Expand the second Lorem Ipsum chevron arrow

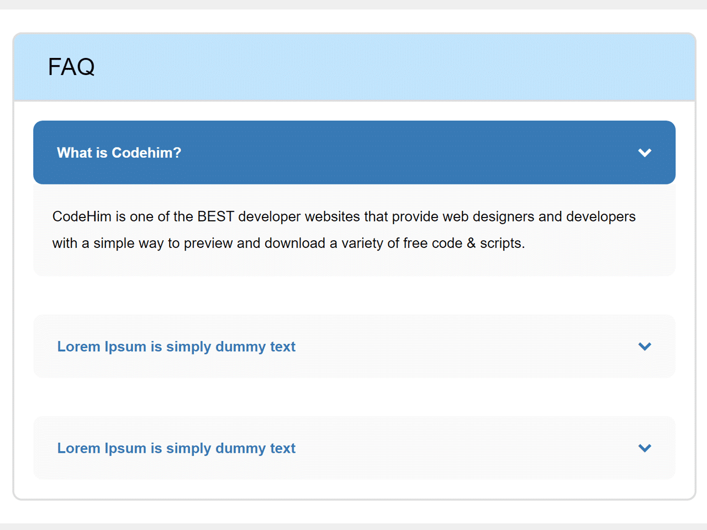[645, 448]
